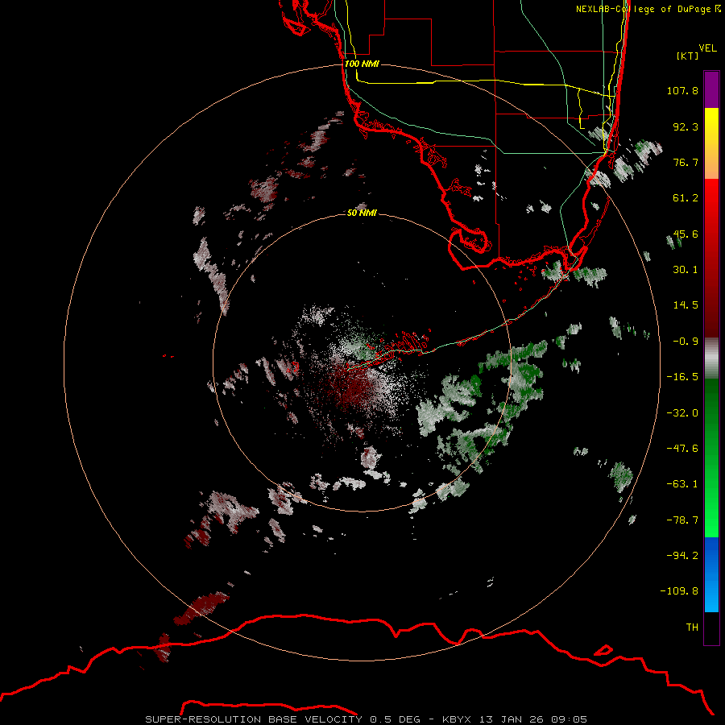
Task: Click the -94.2 velocity scale value
Action: [682, 556]
